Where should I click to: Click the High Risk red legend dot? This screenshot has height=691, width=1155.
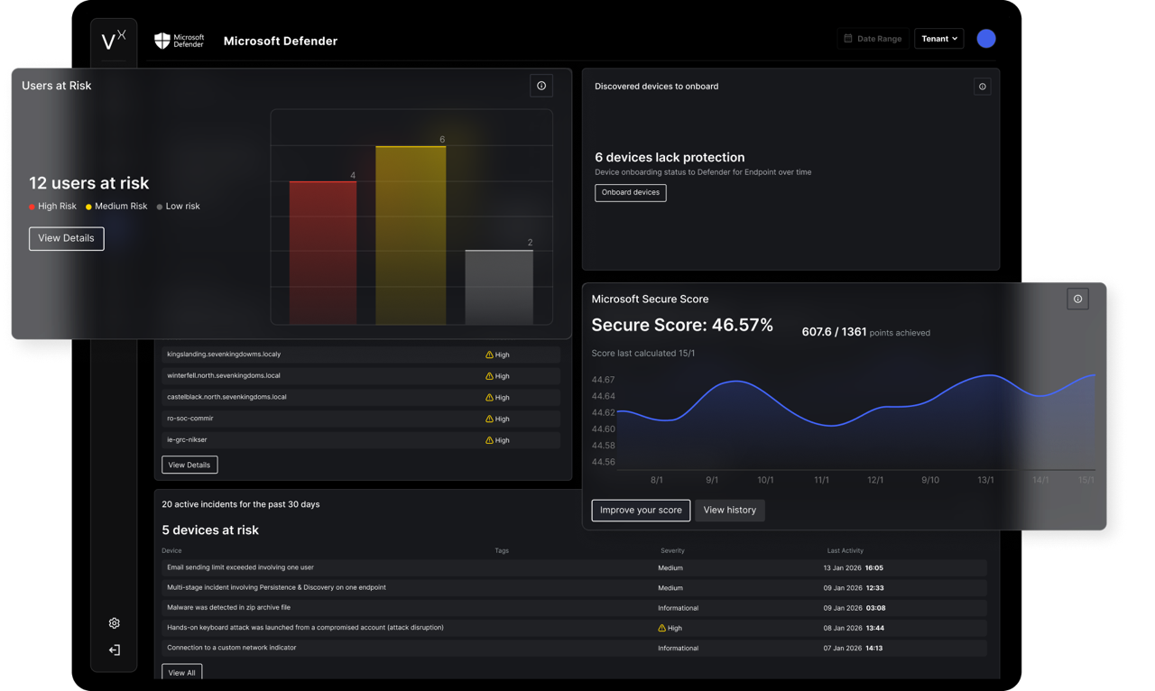(32, 207)
